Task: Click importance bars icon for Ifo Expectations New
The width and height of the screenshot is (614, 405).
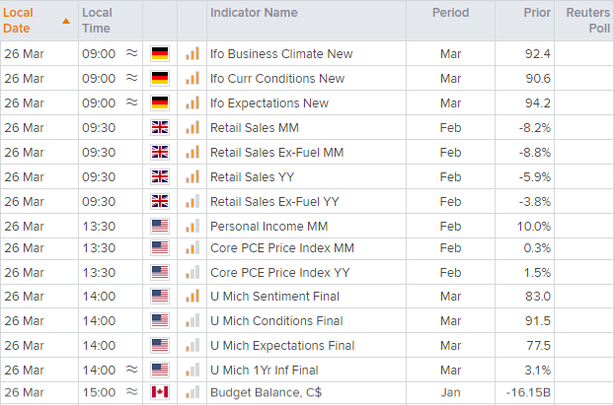Action: point(192,102)
